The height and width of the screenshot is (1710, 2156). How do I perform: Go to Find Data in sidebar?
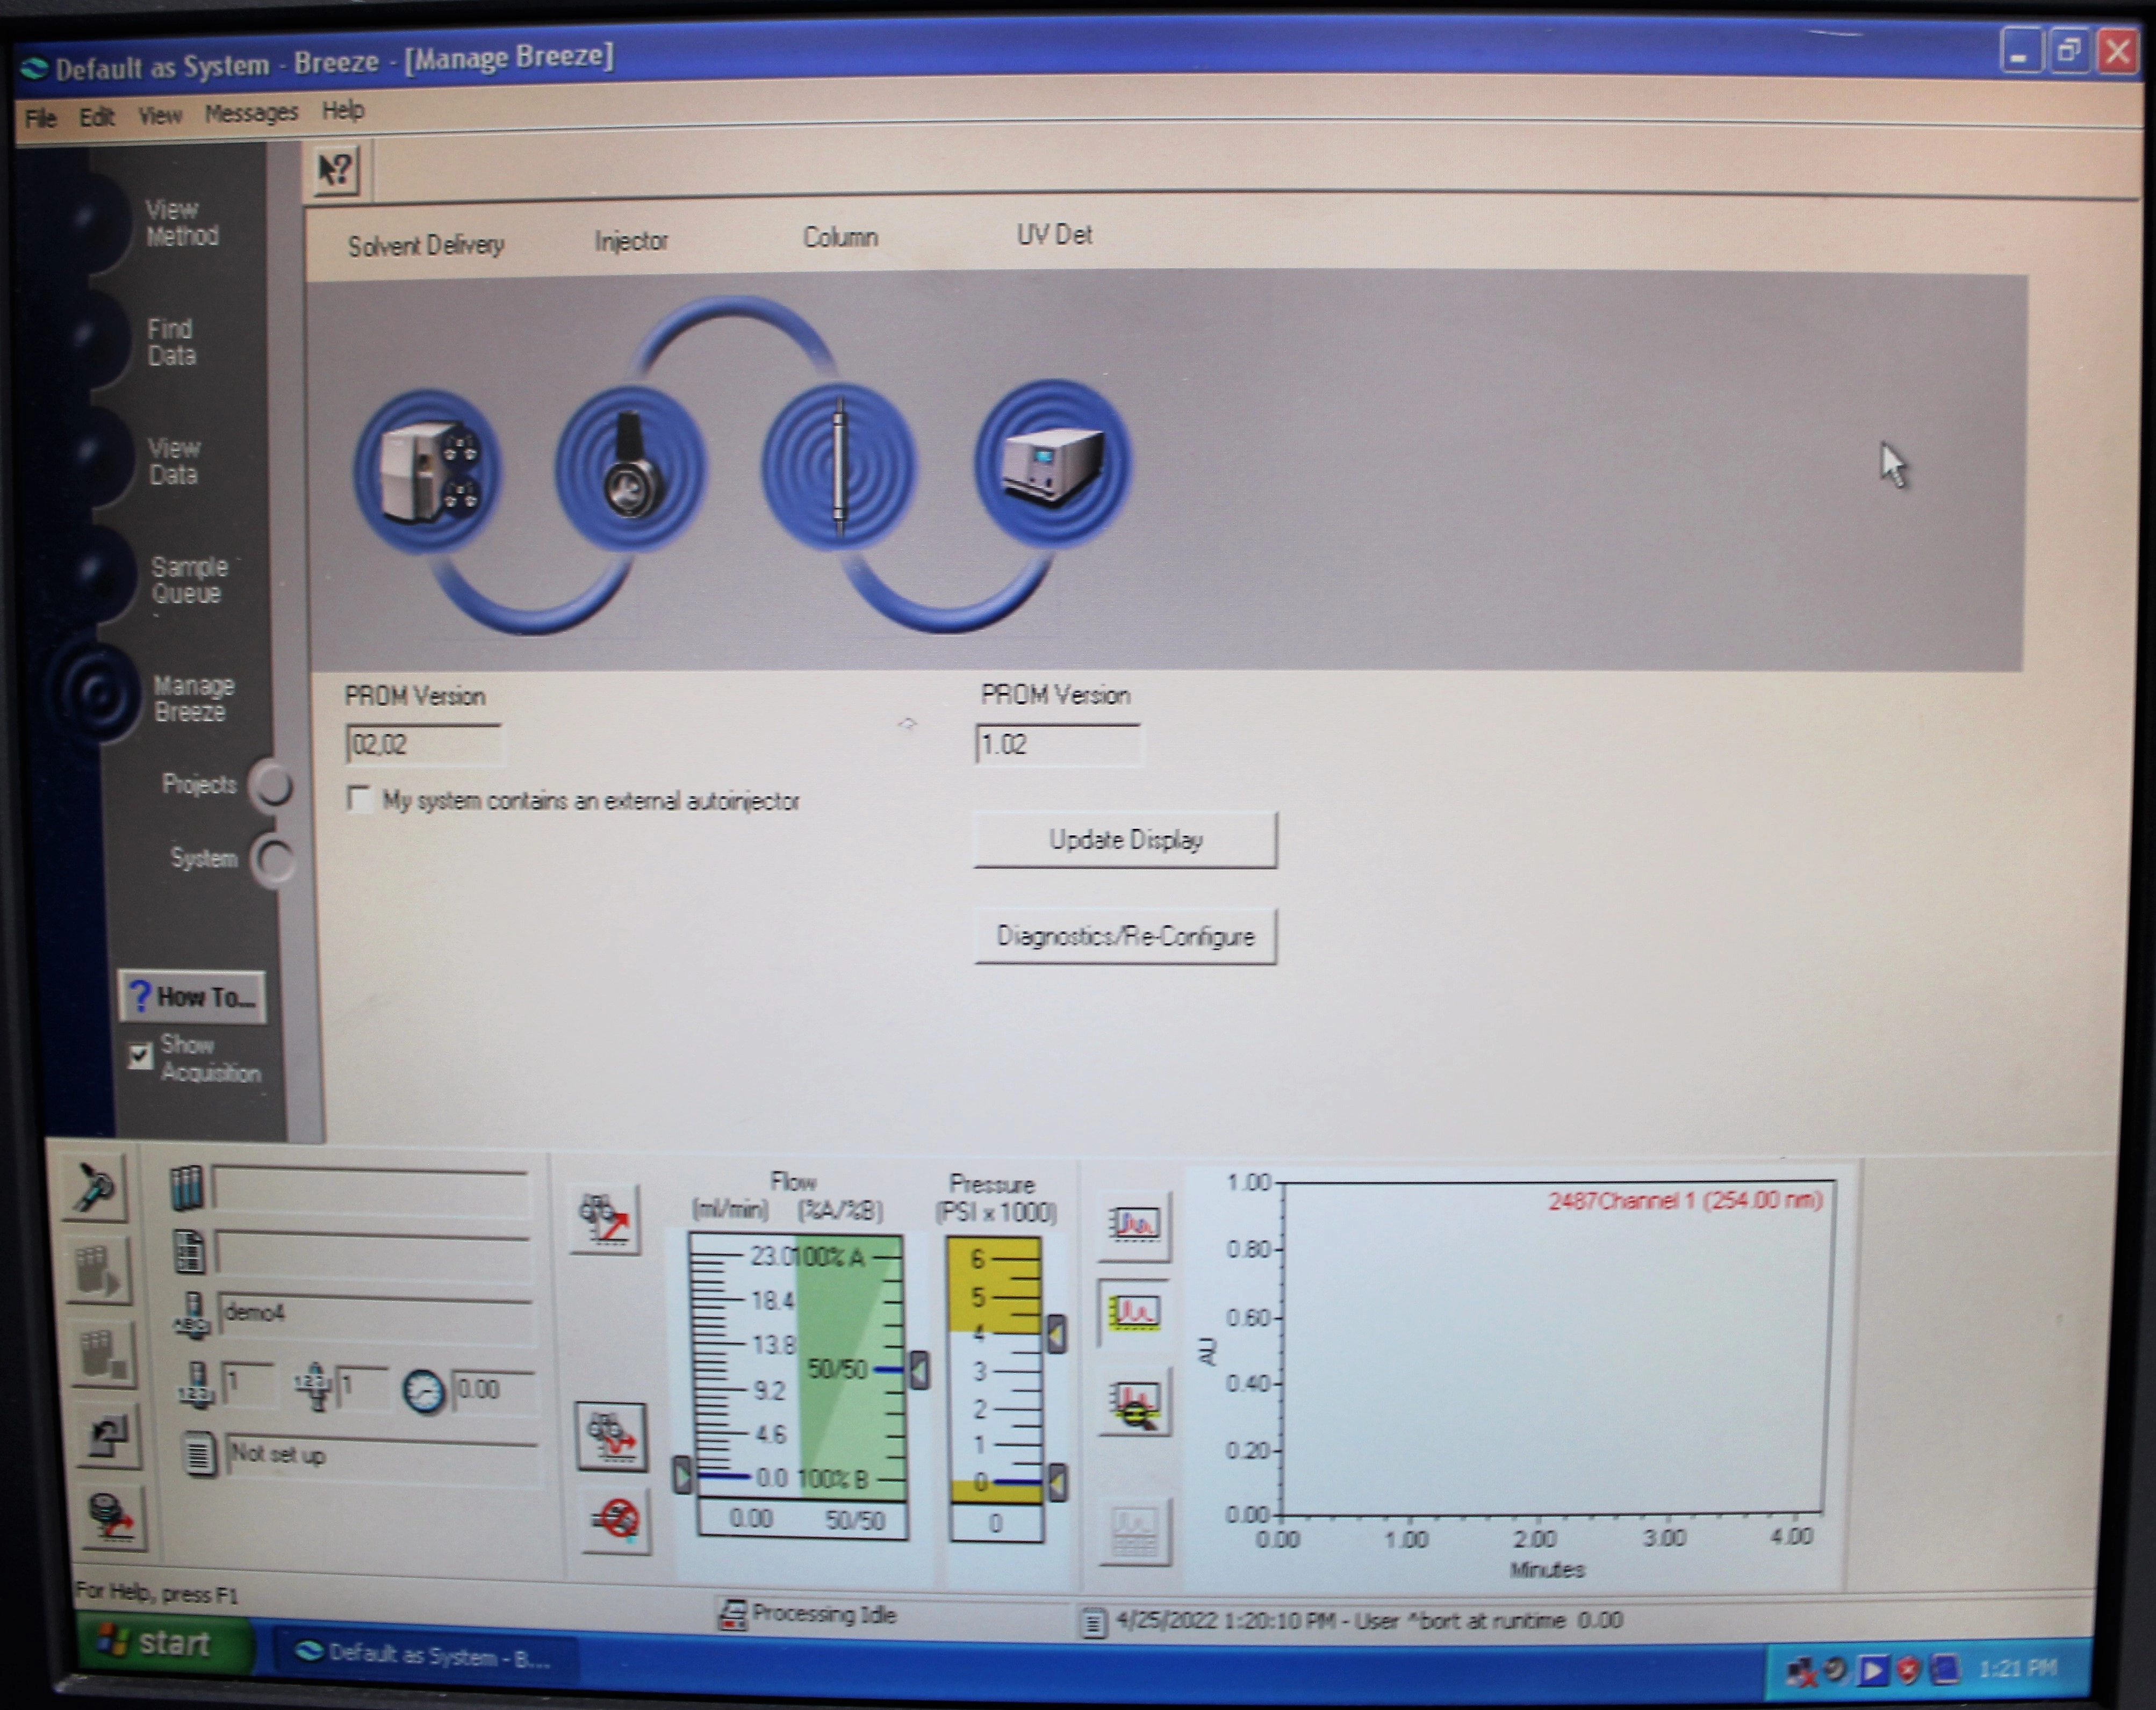171,343
